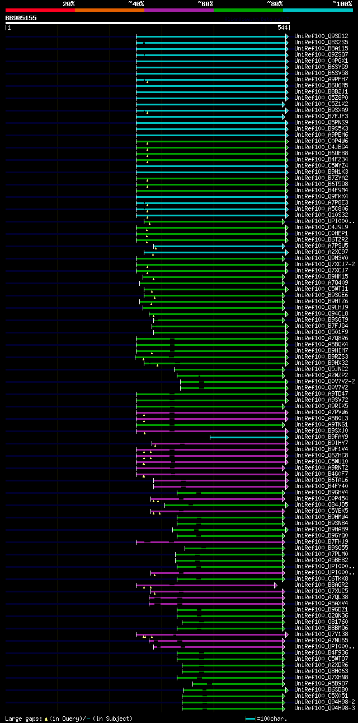Select label UniRef100_Q7Y138
358x723 pixels.
coord(321,634)
